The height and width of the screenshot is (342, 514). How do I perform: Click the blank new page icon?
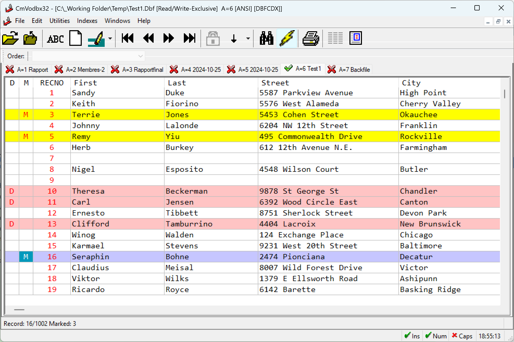(76, 38)
